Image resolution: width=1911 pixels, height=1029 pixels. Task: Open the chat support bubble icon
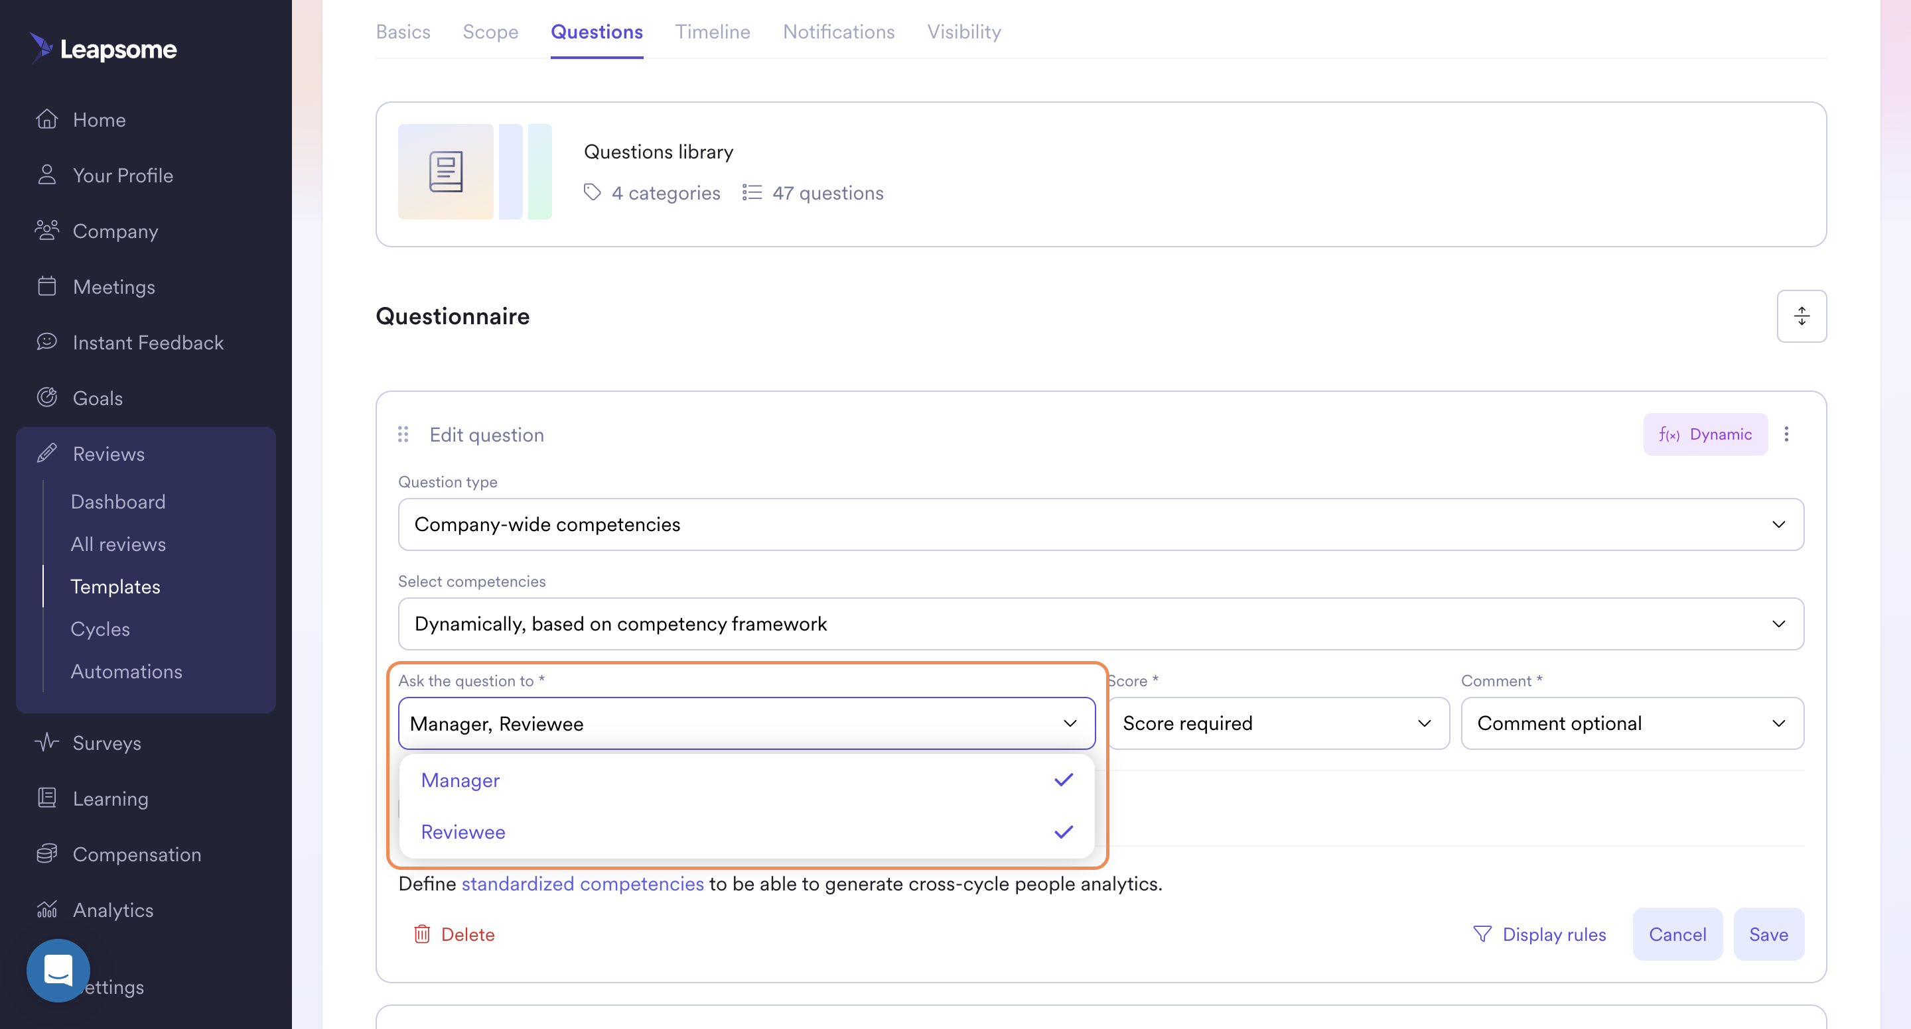pyautogui.click(x=58, y=970)
